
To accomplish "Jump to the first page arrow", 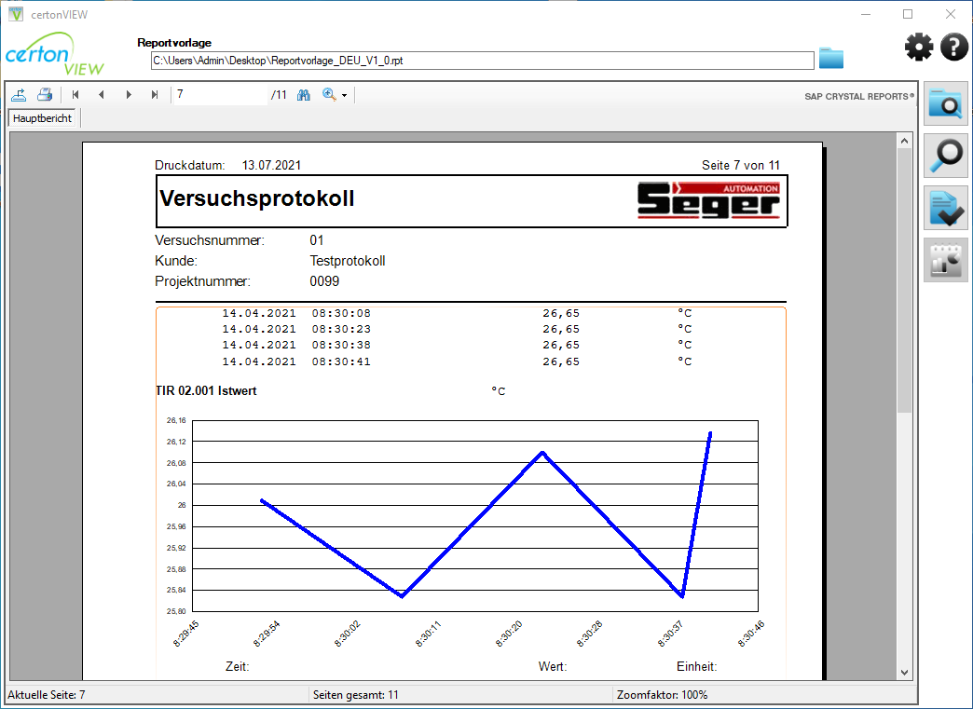I will click(75, 94).
